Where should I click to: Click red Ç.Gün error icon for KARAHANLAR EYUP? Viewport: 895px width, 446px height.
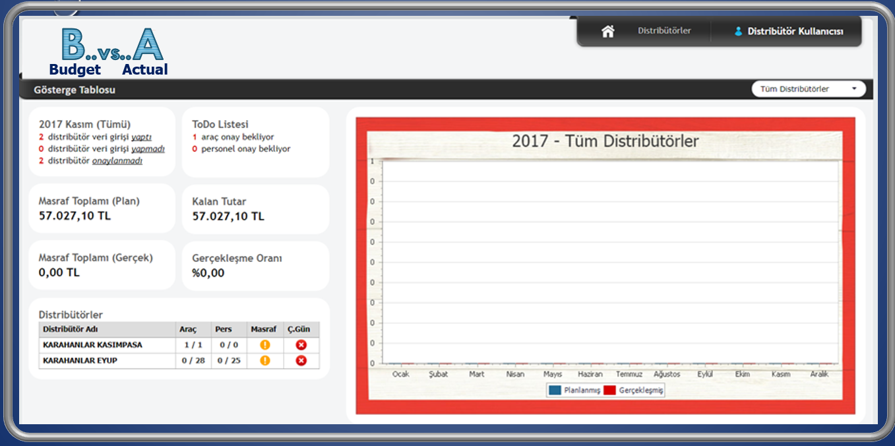click(301, 360)
